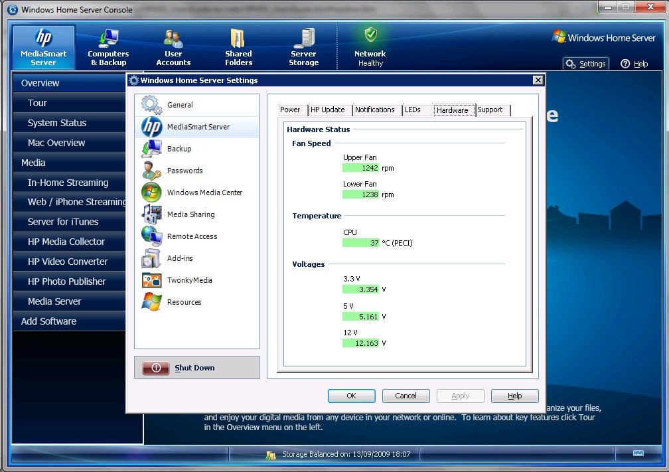The image size is (669, 472).
Task: Select Mac Overview in the sidebar
Action: [69, 143]
